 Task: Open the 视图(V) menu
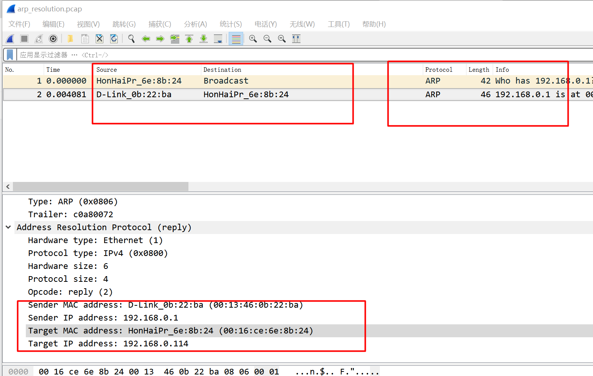(89, 24)
